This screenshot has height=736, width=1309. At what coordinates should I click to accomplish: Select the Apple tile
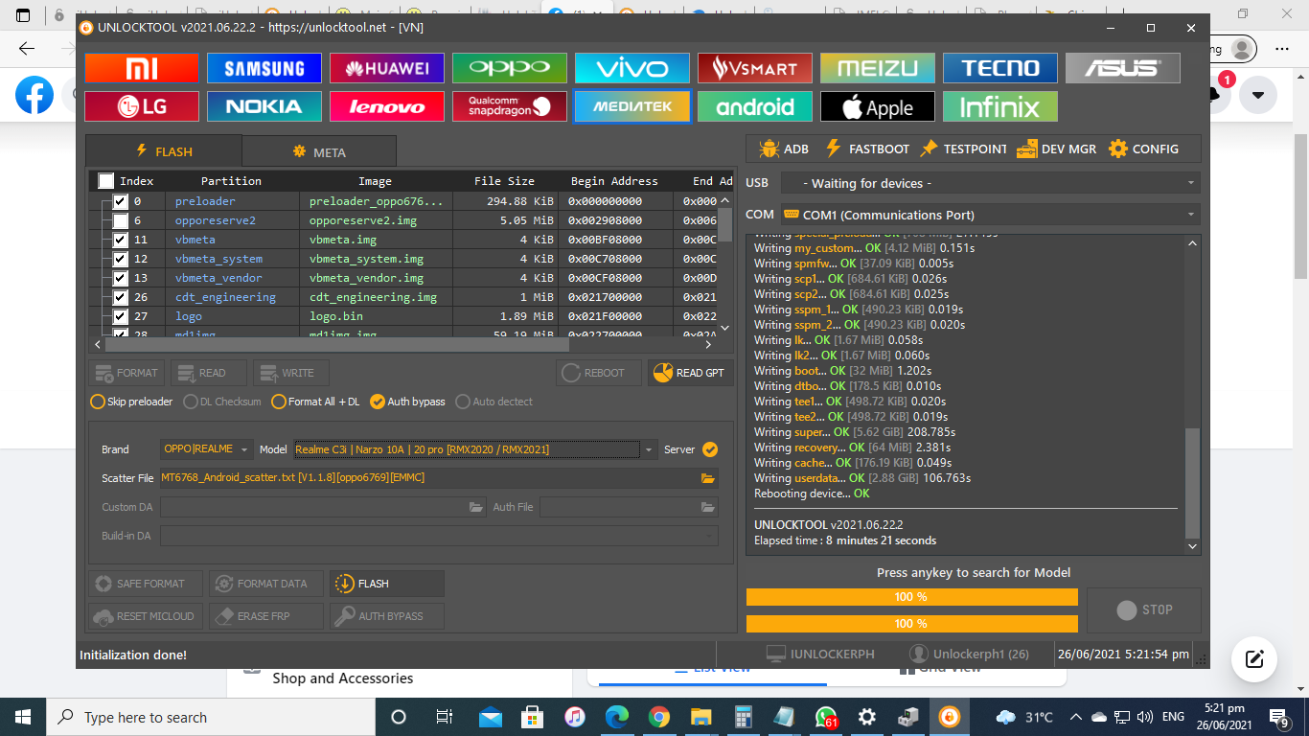pyautogui.click(x=878, y=106)
